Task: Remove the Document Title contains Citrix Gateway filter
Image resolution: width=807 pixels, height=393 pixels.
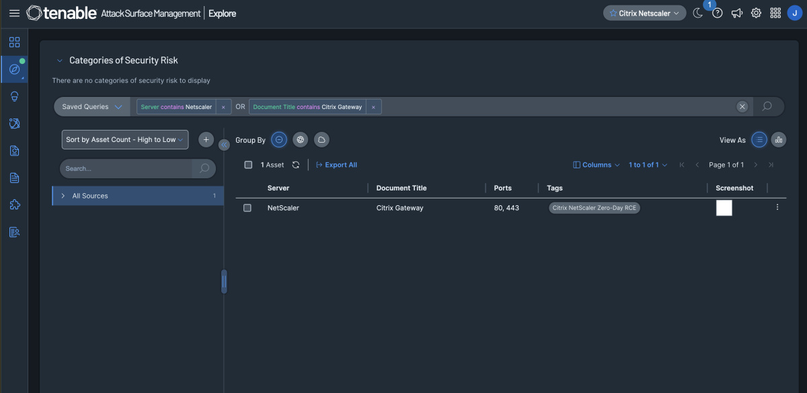Action: coord(373,107)
